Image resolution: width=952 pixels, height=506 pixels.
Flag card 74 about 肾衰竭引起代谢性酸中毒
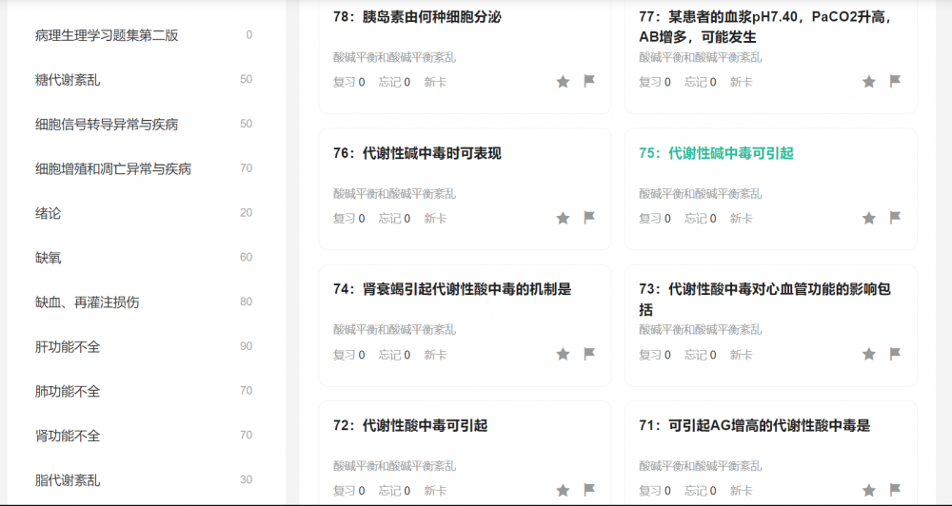tap(589, 353)
